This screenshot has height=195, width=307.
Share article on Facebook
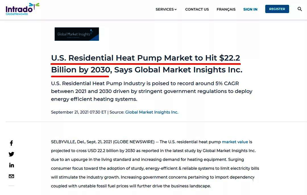(x=11, y=143)
